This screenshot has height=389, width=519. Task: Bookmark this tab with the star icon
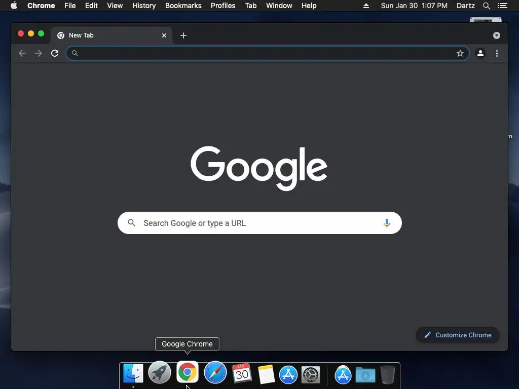460,53
